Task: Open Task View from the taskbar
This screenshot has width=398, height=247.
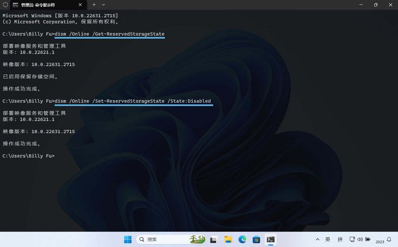Action: pos(214,239)
